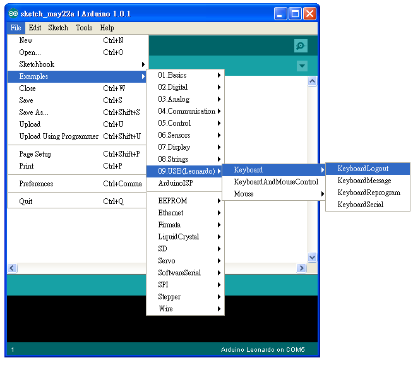Click the line number 1 in status bar
The width and height of the screenshot is (413, 365).
point(13,350)
